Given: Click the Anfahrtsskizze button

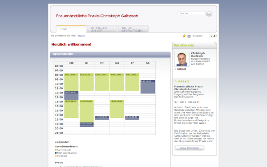Looking at the screenshot, I should 190,148.
